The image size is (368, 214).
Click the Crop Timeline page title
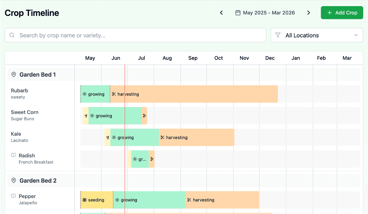32,13
